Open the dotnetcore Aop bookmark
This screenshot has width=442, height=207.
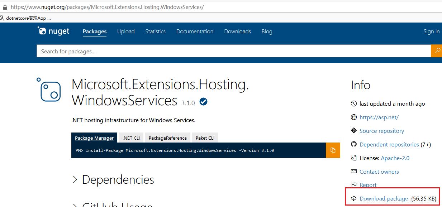(x=26, y=18)
